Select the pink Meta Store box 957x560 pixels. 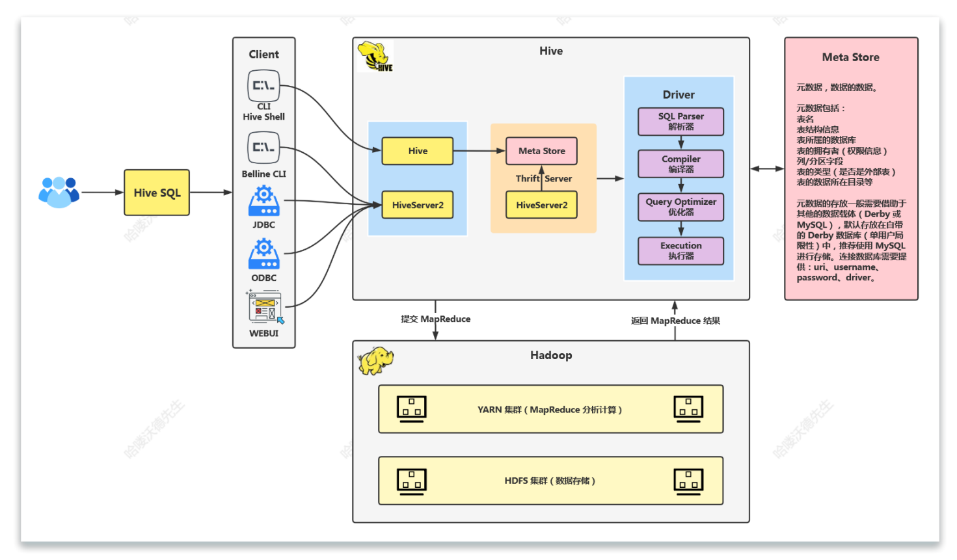click(x=542, y=151)
